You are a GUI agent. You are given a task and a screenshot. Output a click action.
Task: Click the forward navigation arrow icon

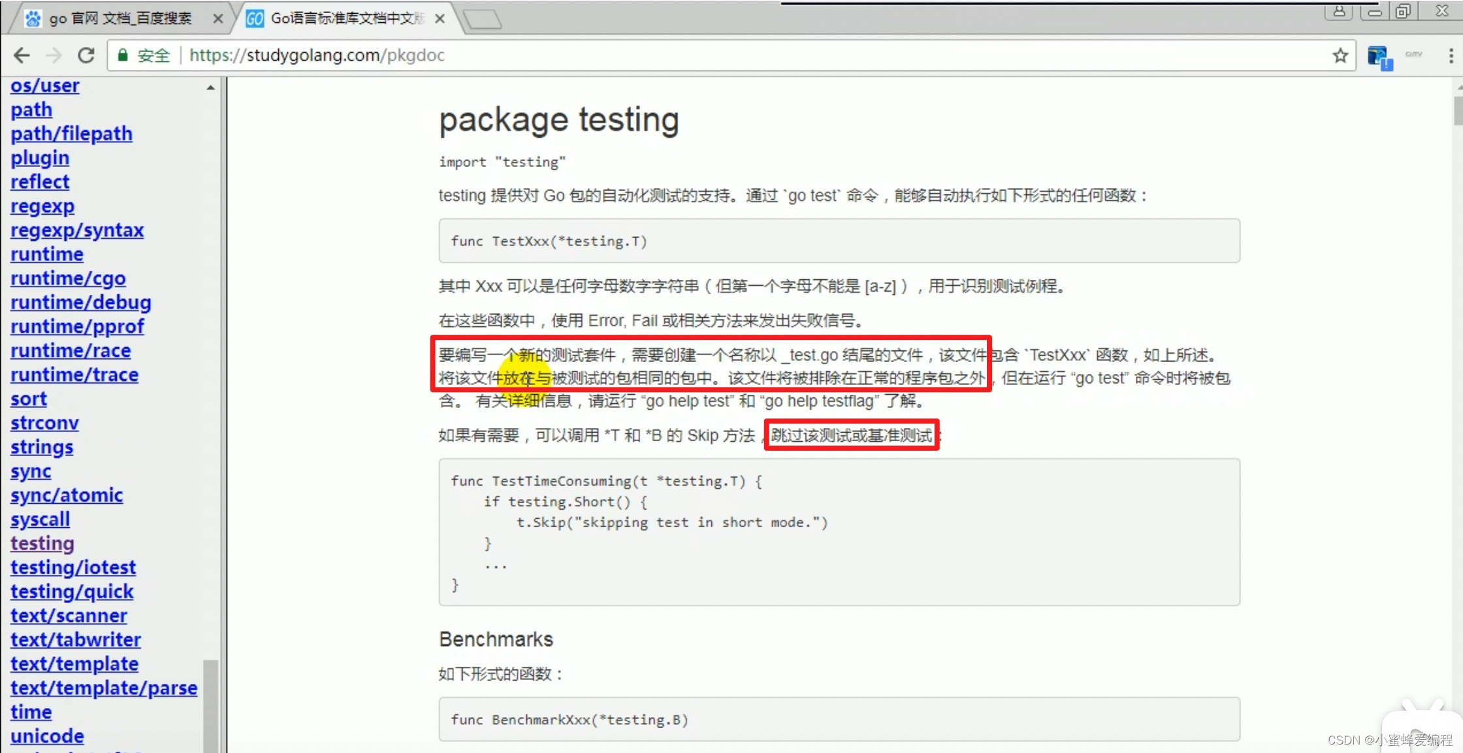point(52,55)
